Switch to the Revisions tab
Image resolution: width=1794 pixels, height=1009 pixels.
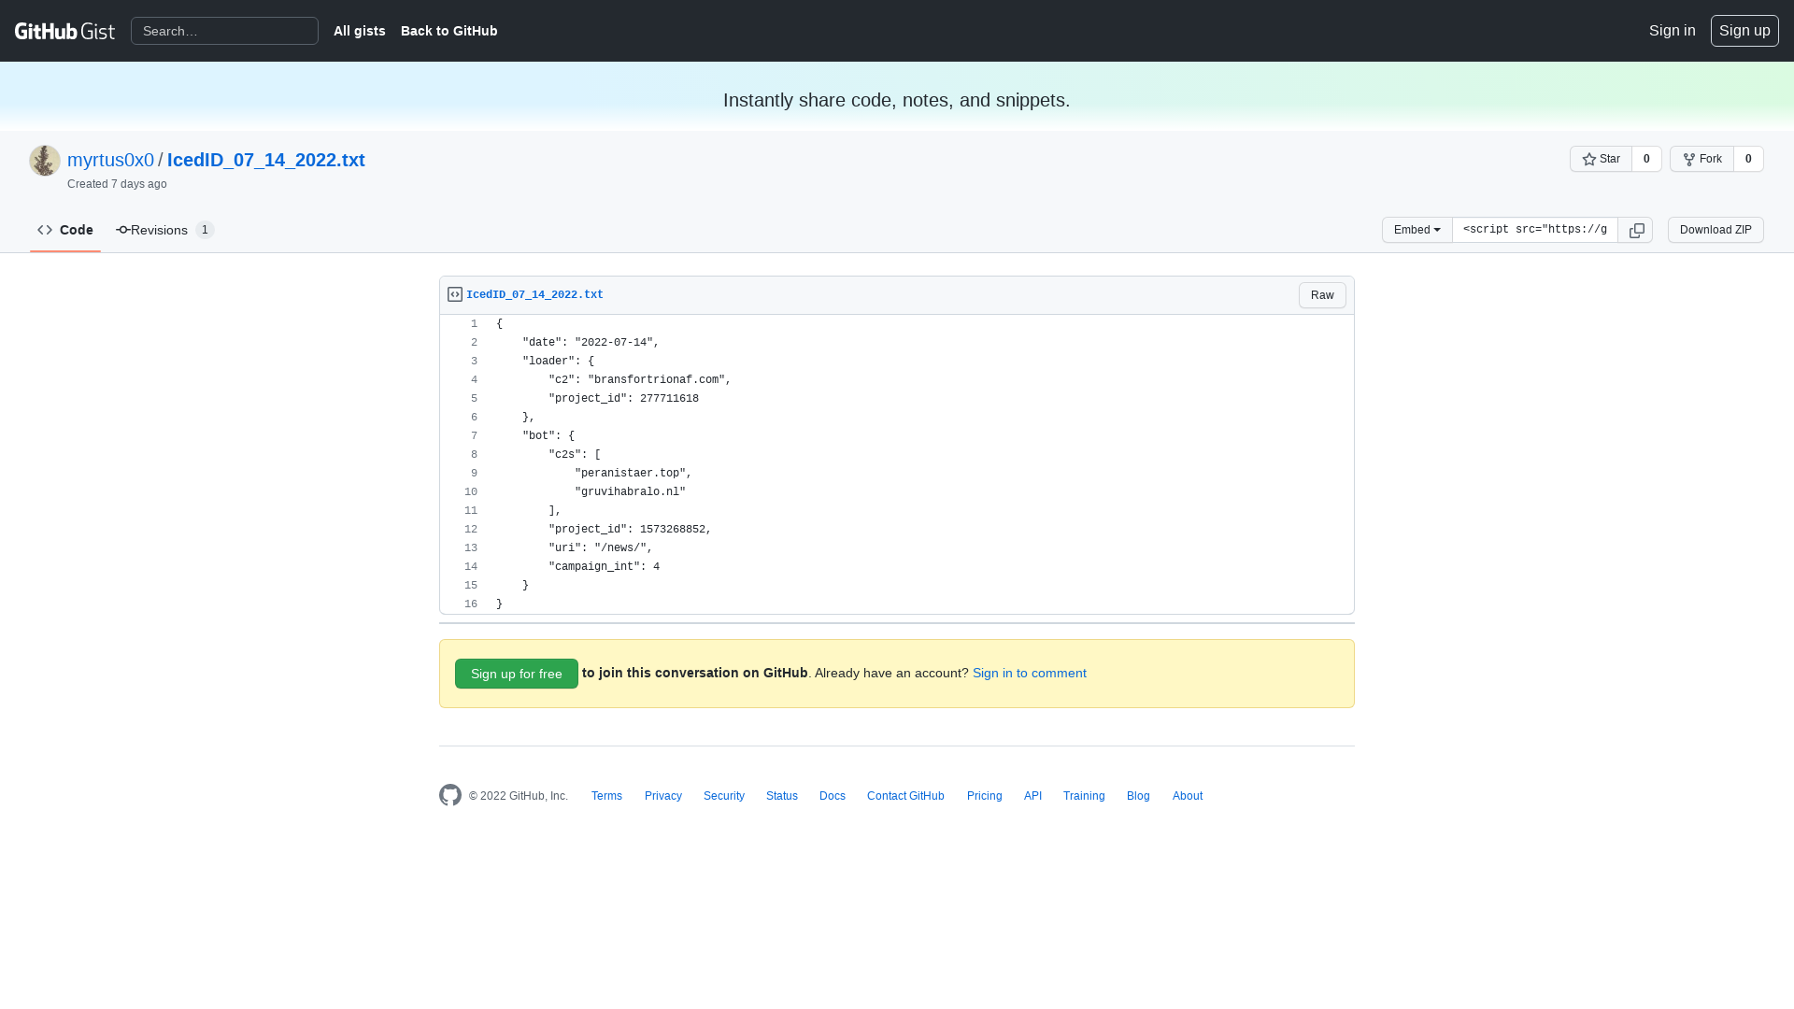point(159,230)
